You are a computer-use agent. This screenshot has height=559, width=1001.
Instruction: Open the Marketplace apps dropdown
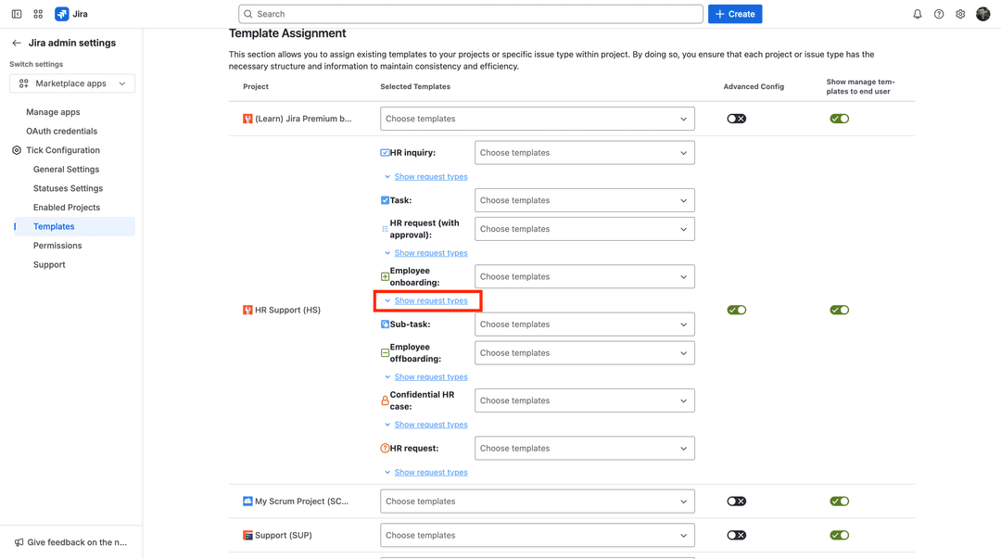point(71,83)
